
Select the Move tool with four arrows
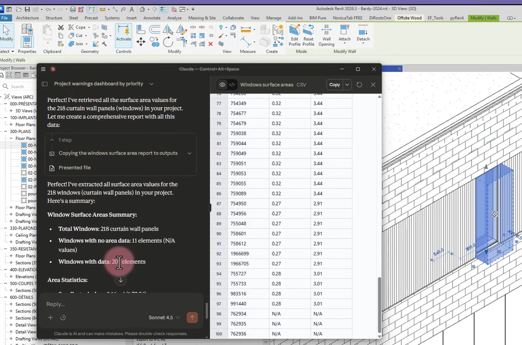pos(141,42)
